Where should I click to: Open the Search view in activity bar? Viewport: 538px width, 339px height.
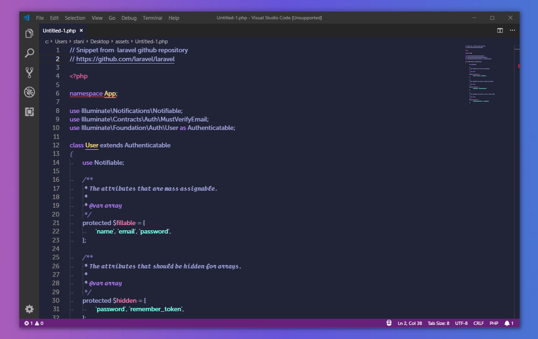[29, 53]
